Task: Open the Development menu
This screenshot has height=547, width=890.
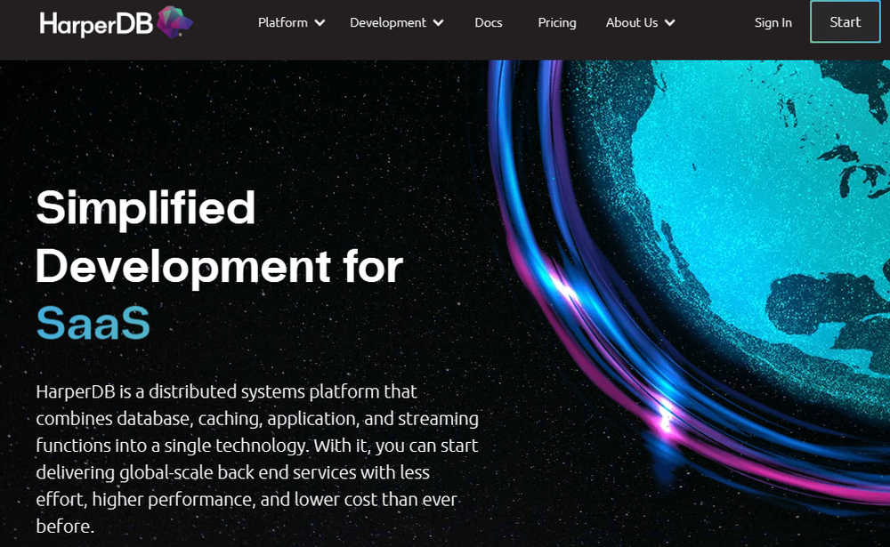Action: click(388, 23)
